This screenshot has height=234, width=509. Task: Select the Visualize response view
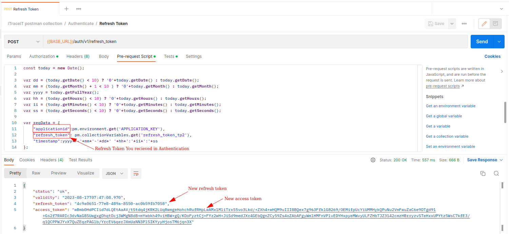(85, 173)
